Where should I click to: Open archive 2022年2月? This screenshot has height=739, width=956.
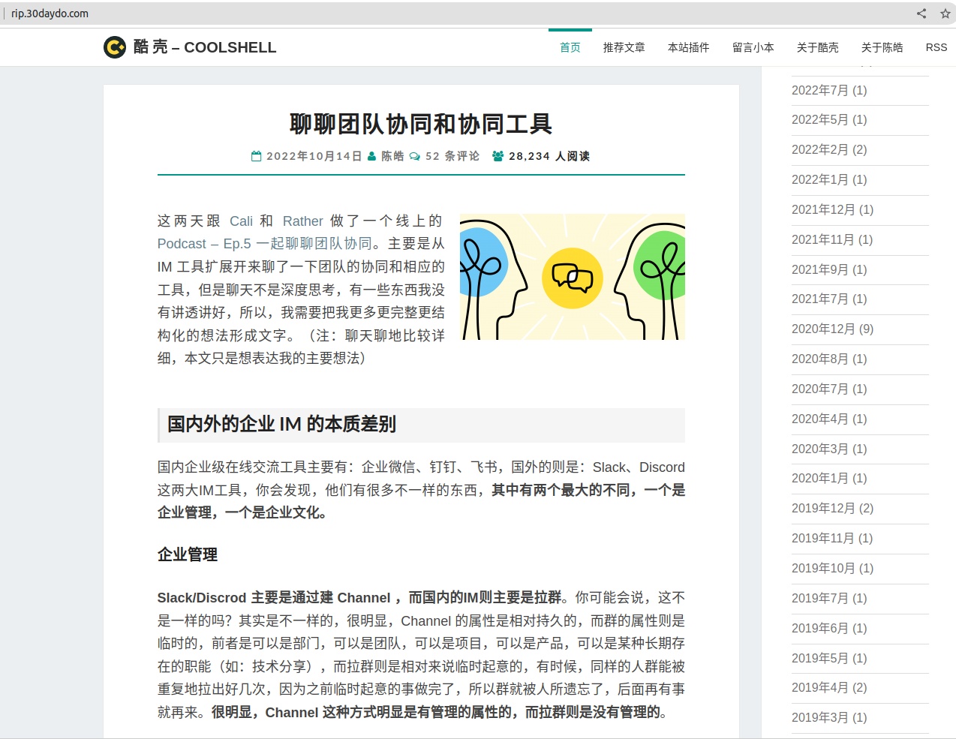pyautogui.click(x=829, y=149)
